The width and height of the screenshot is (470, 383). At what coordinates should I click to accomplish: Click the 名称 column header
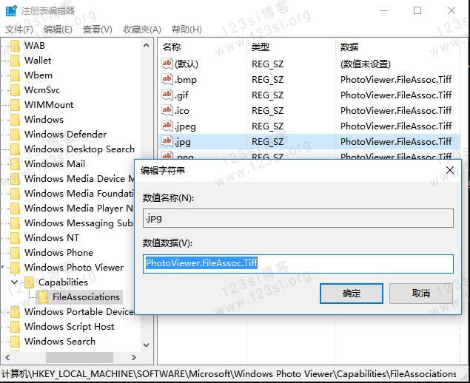172,47
